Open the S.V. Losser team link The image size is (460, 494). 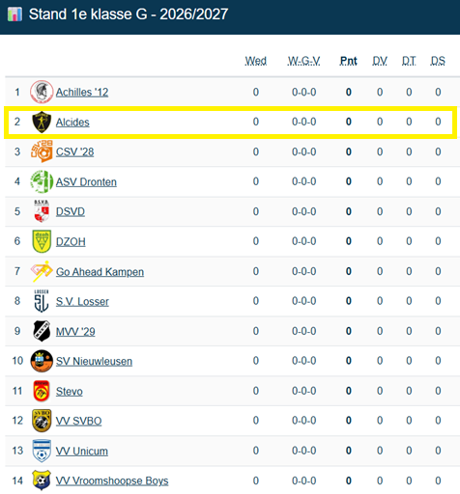click(x=82, y=301)
